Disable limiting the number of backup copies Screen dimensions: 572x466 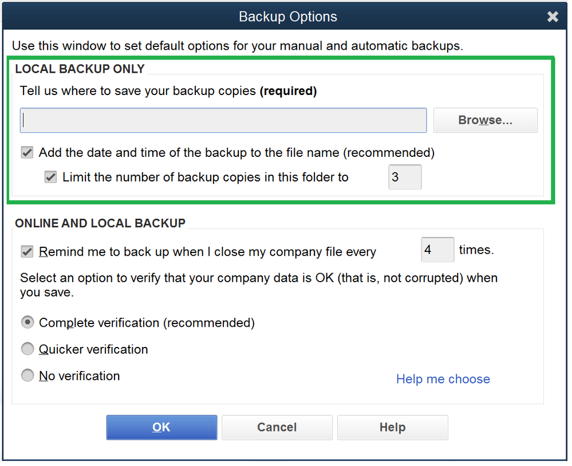50,177
